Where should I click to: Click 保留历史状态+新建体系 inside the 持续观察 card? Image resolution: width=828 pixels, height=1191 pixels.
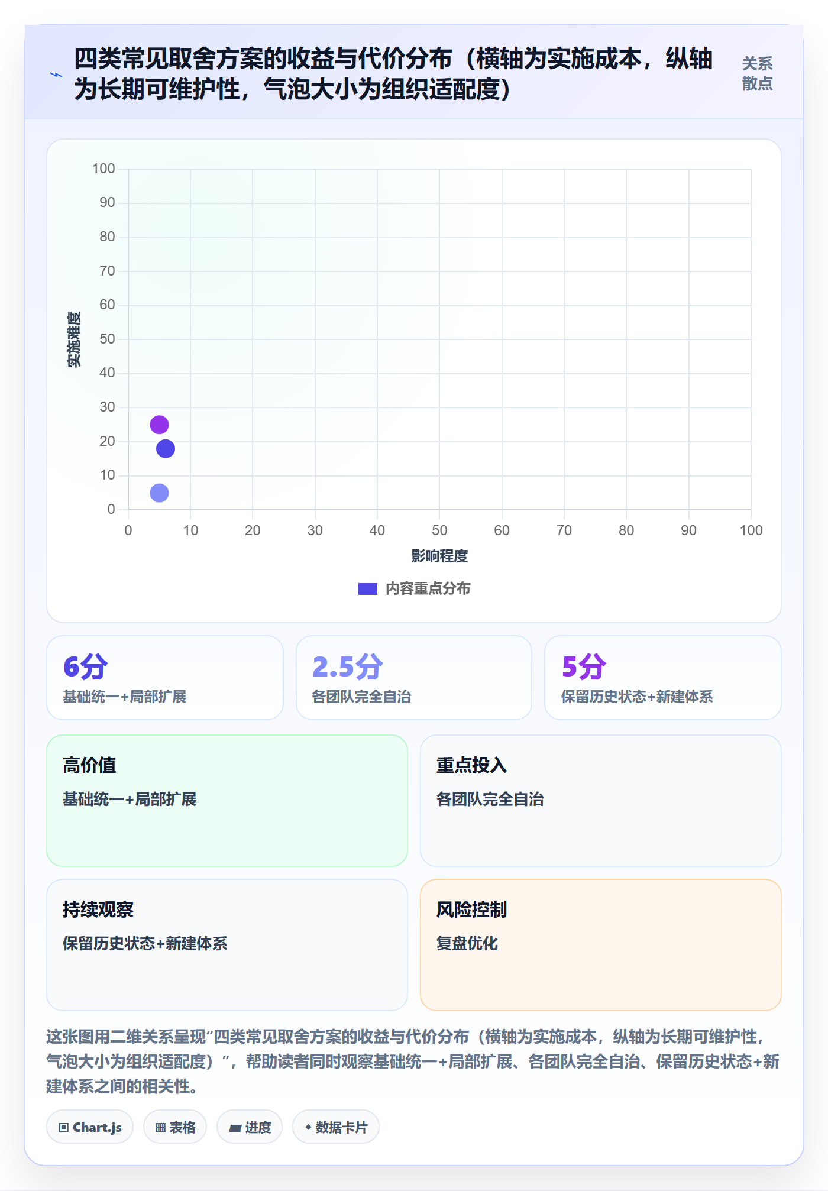click(145, 944)
